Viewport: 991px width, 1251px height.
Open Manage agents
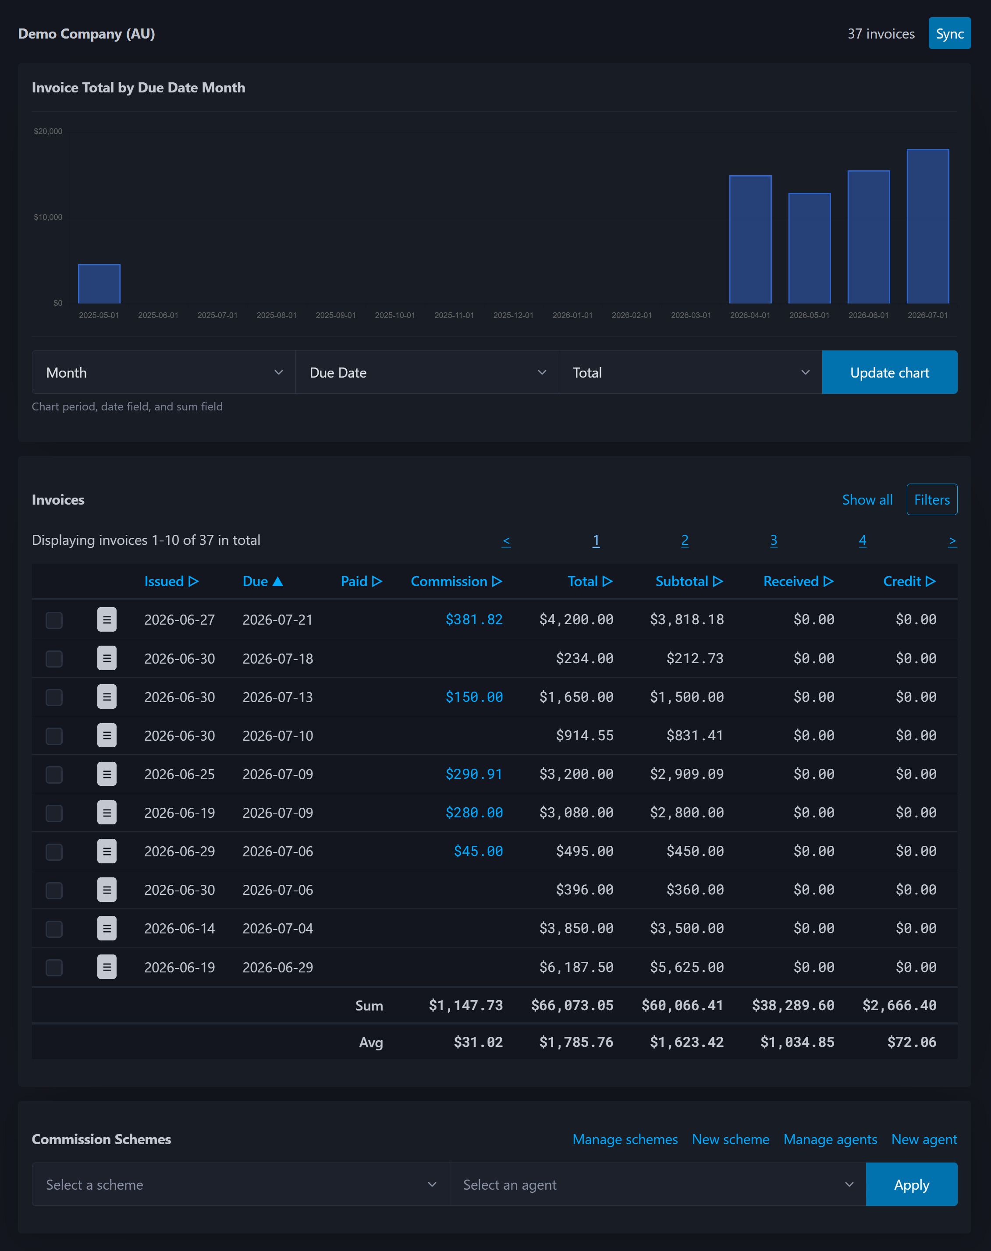point(830,1139)
